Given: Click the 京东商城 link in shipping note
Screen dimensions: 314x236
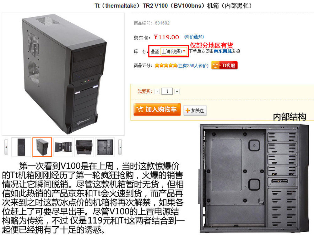Looking at the screenshot, I should [x=223, y=51].
